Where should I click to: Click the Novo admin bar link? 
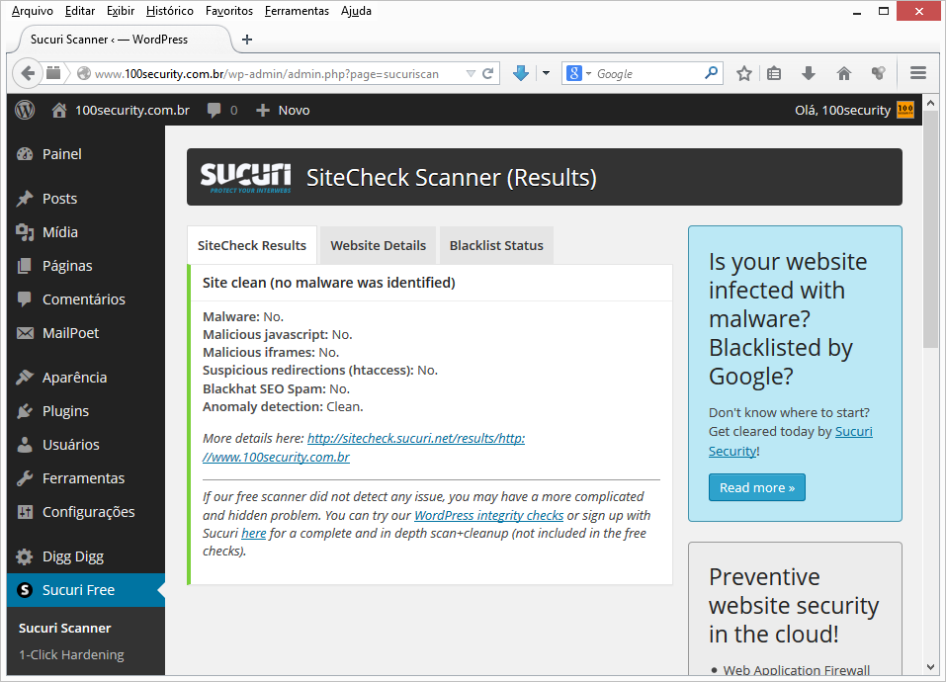click(283, 111)
